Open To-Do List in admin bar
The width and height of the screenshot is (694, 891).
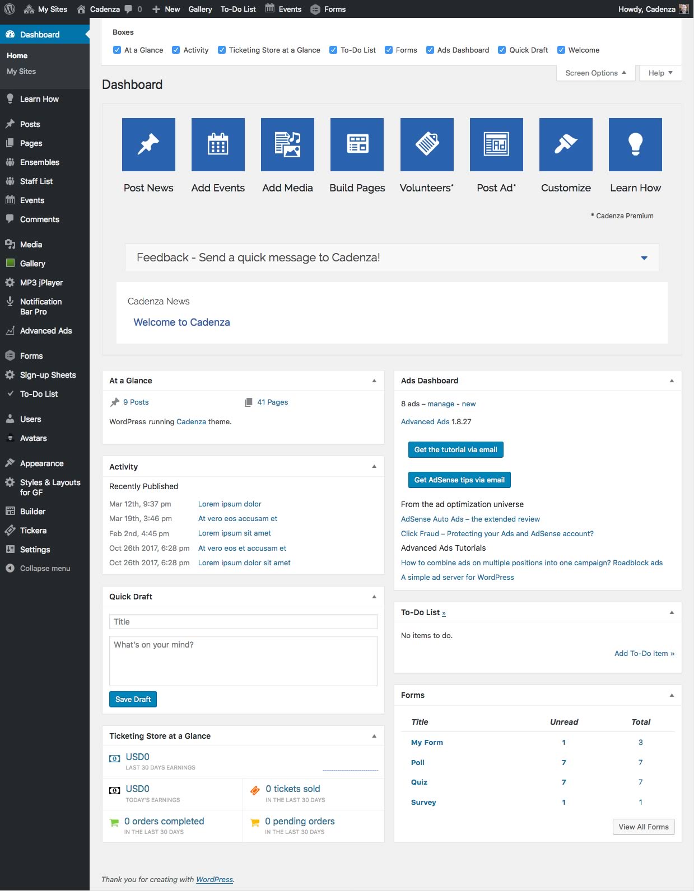click(238, 9)
